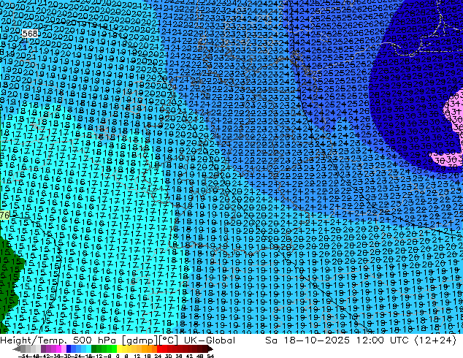
Task: Click the [°C] unit label
Action: pyautogui.click(x=168, y=340)
